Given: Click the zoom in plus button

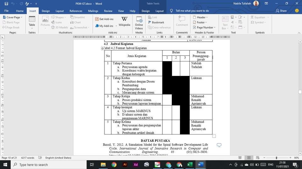Looking at the screenshot, I should point(290,158).
